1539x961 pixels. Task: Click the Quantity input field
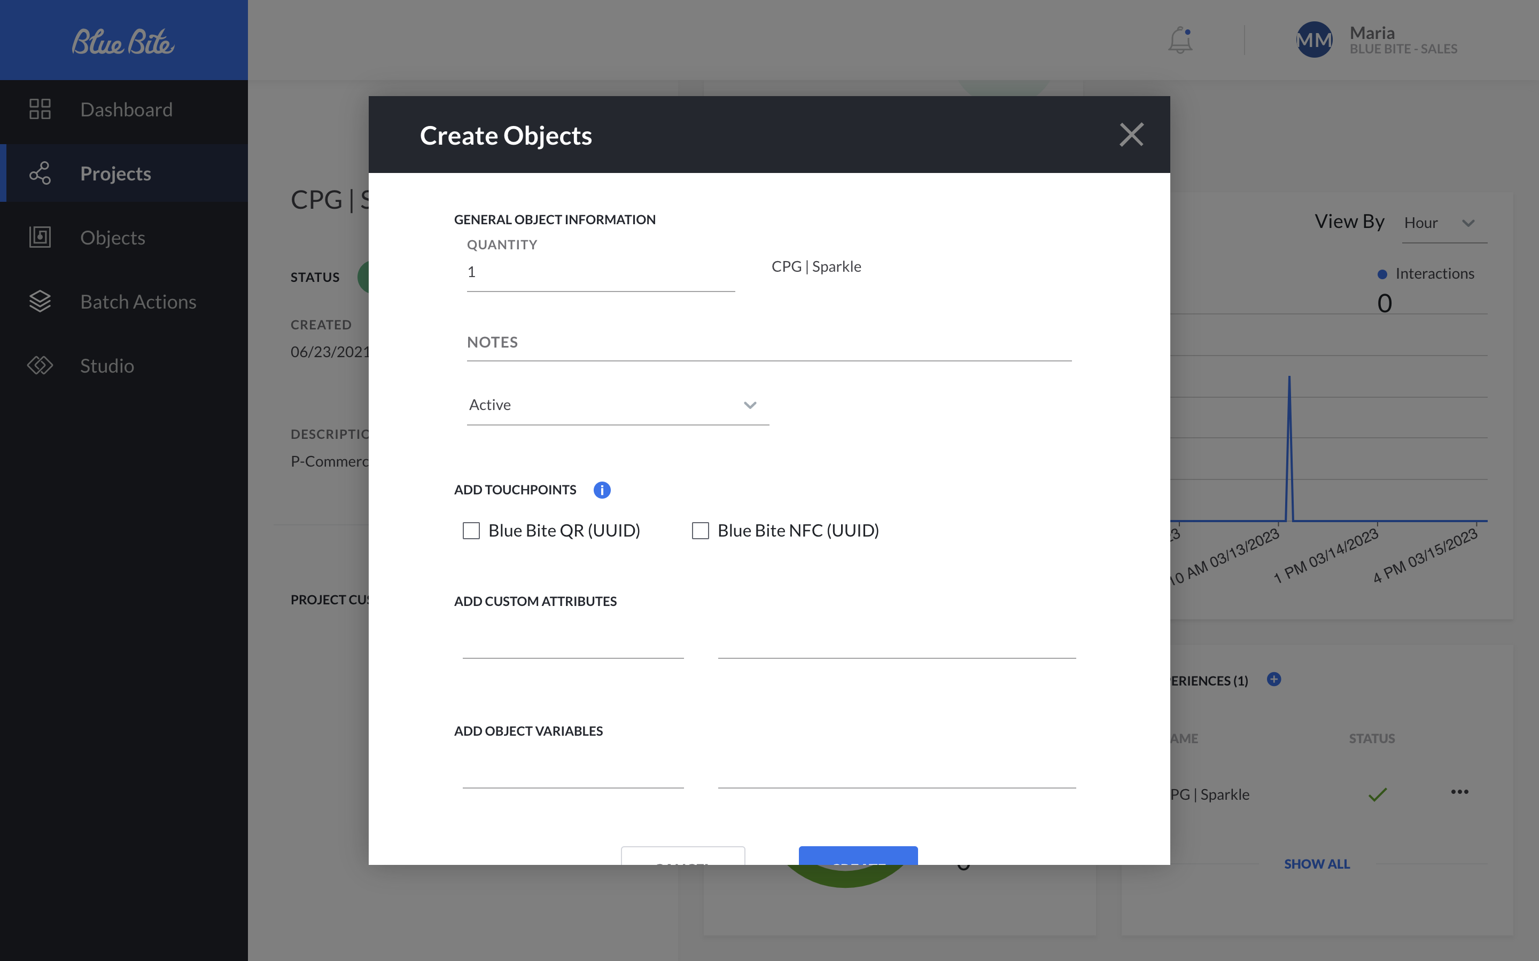(601, 273)
